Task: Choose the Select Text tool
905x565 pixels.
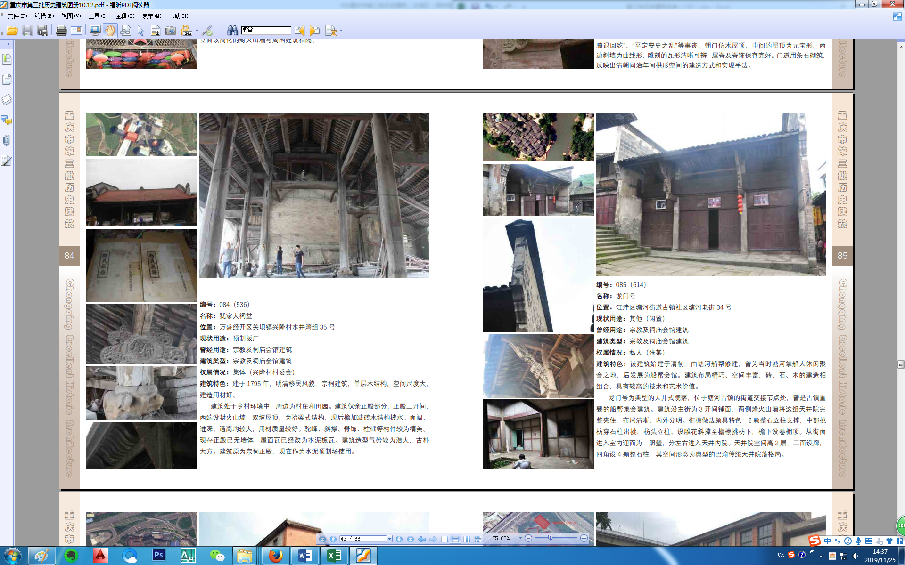Action: 155,31
